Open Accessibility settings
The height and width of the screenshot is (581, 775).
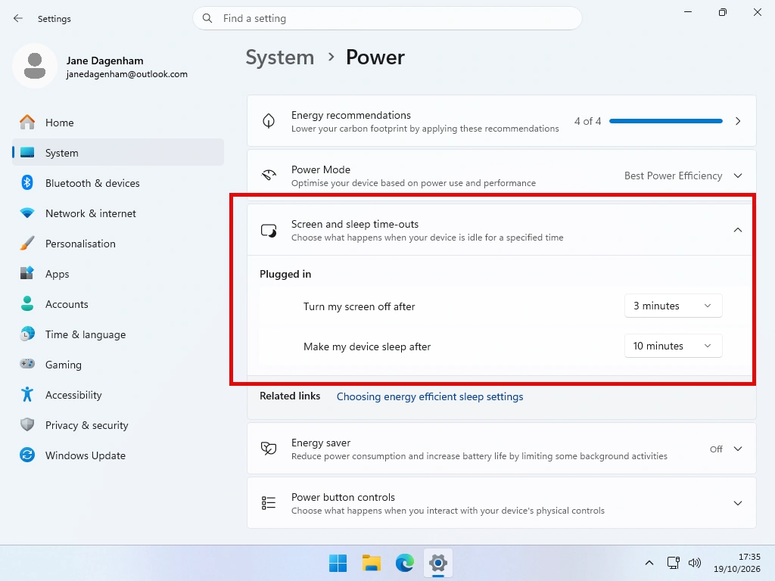coord(118,395)
